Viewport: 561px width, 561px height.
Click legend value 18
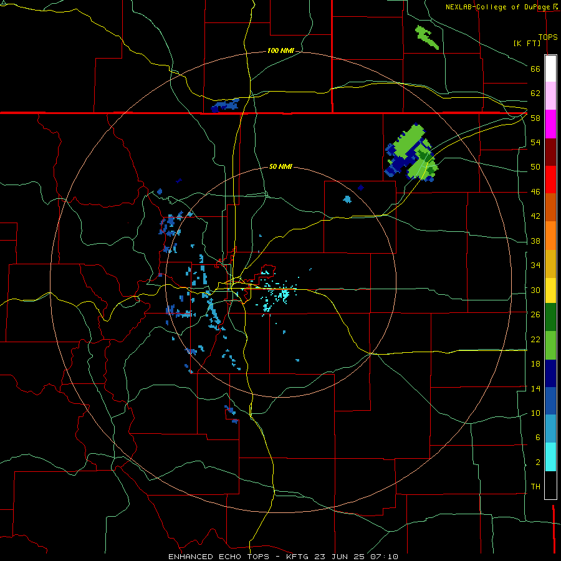pos(535,364)
